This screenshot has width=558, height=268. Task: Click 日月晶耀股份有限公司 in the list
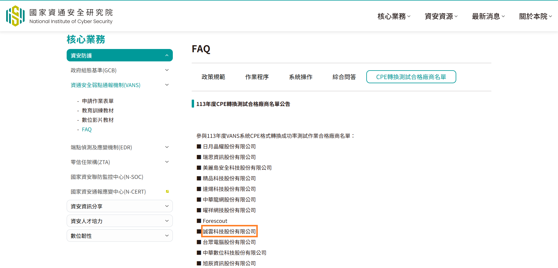pos(229,146)
